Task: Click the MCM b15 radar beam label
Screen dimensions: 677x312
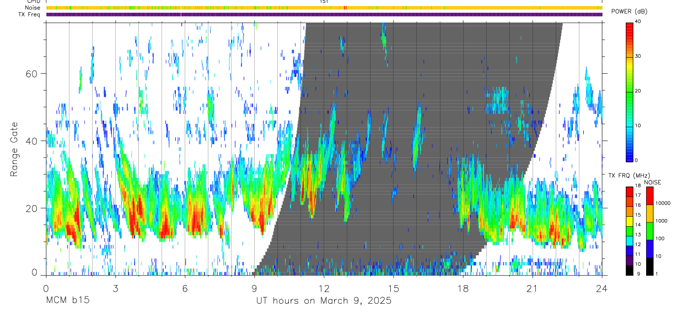Action: [67, 300]
